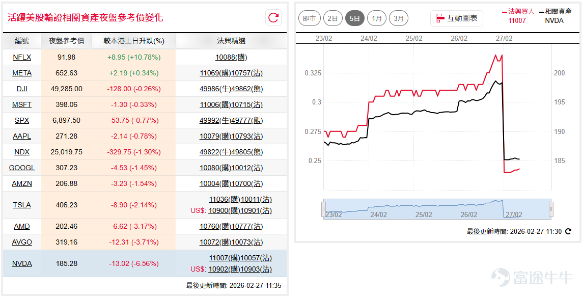Open GOOGL call warrant 10080(購)

tap(215, 168)
